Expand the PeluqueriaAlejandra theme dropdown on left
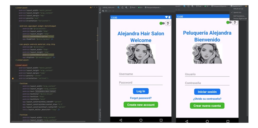This screenshot has width=258, height=128. 153,7
